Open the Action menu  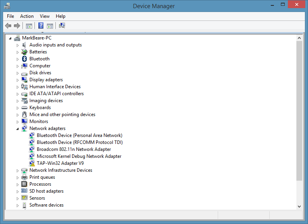click(27, 16)
